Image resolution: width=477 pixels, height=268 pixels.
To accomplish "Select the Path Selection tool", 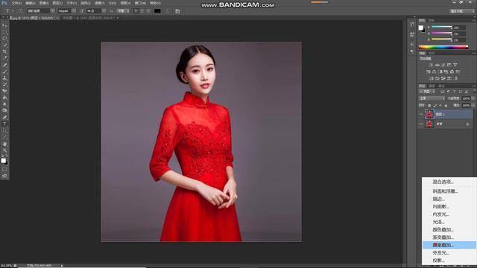I will pyautogui.click(x=4, y=131).
